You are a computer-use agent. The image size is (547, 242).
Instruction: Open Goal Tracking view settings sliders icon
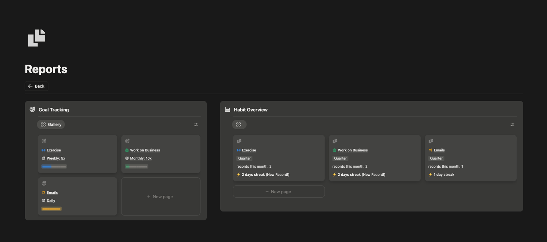pos(196,125)
